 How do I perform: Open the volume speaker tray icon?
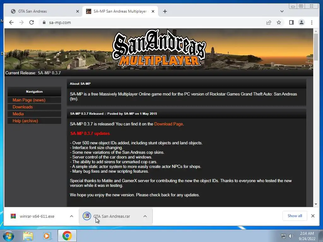(x=291, y=236)
